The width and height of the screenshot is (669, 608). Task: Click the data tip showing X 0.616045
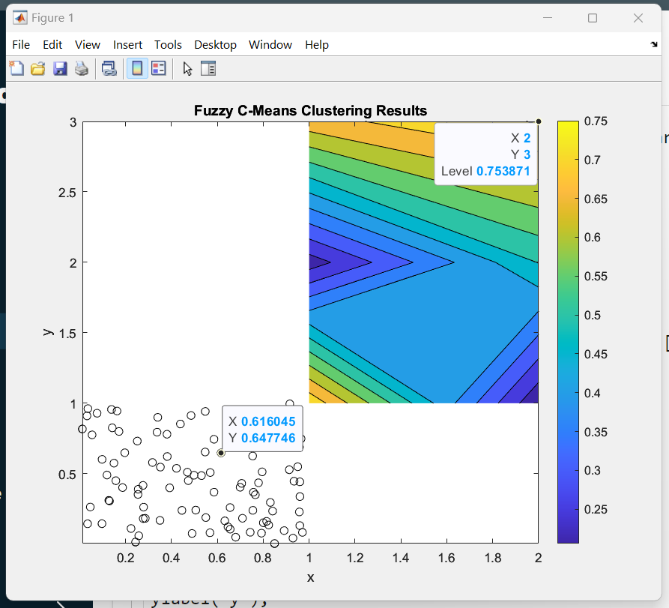pos(262,429)
